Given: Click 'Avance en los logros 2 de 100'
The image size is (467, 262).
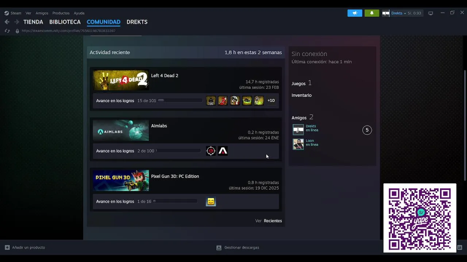Looking at the screenshot, I should point(125,151).
